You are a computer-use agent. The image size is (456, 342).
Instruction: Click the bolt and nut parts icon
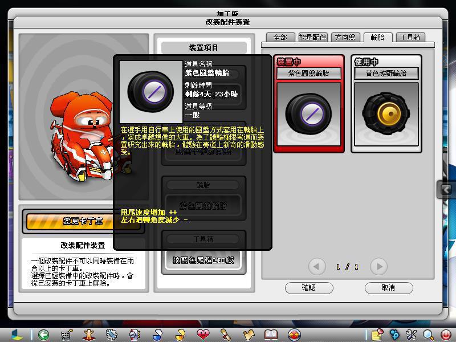pos(135,335)
